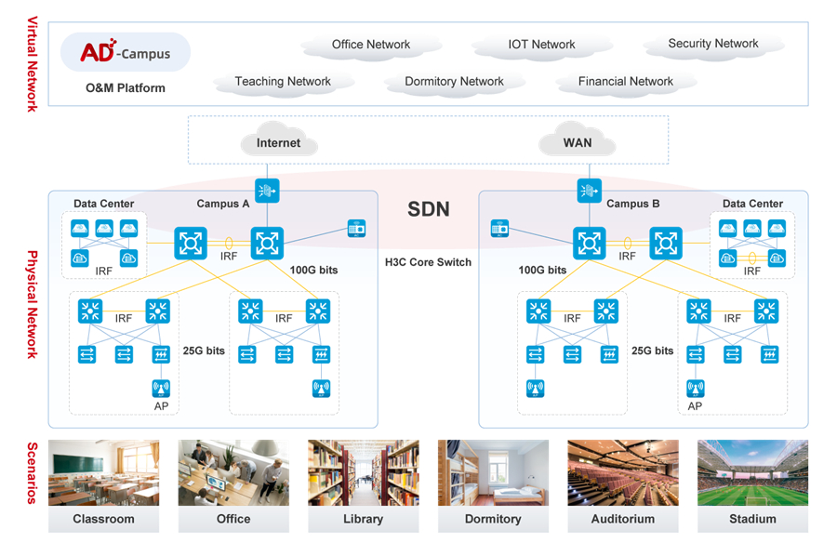The image size is (837, 556).
Task: Click the Data Center label in Campus A
Action: pyautogui.click(x=103, y=204)
